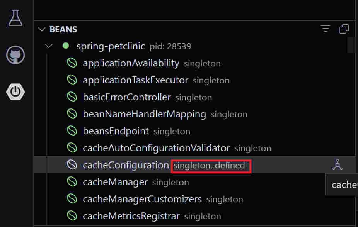
Task: Click the applicationAvailability bean icon
Action: tap(72, 63)
